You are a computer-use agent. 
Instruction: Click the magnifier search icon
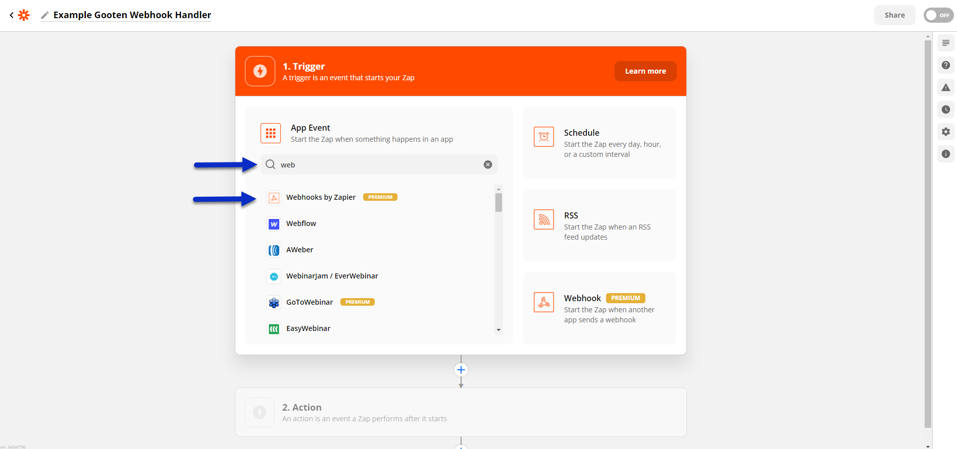pos(271,164)
